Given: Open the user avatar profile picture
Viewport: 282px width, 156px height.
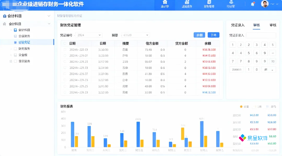Looking at the screenshot, I should (264, 4).
